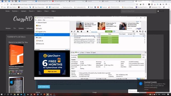Collapse the uTorrent detail pane arrow
Viewport: 171px width, 96px height.
145,53
